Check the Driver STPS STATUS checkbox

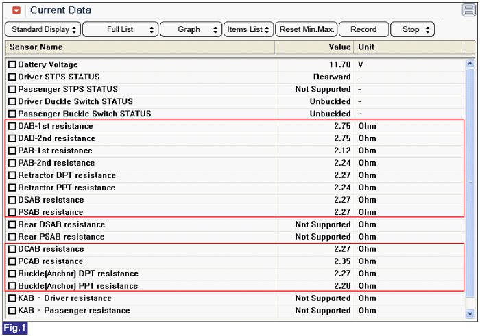tap(12, 77)
